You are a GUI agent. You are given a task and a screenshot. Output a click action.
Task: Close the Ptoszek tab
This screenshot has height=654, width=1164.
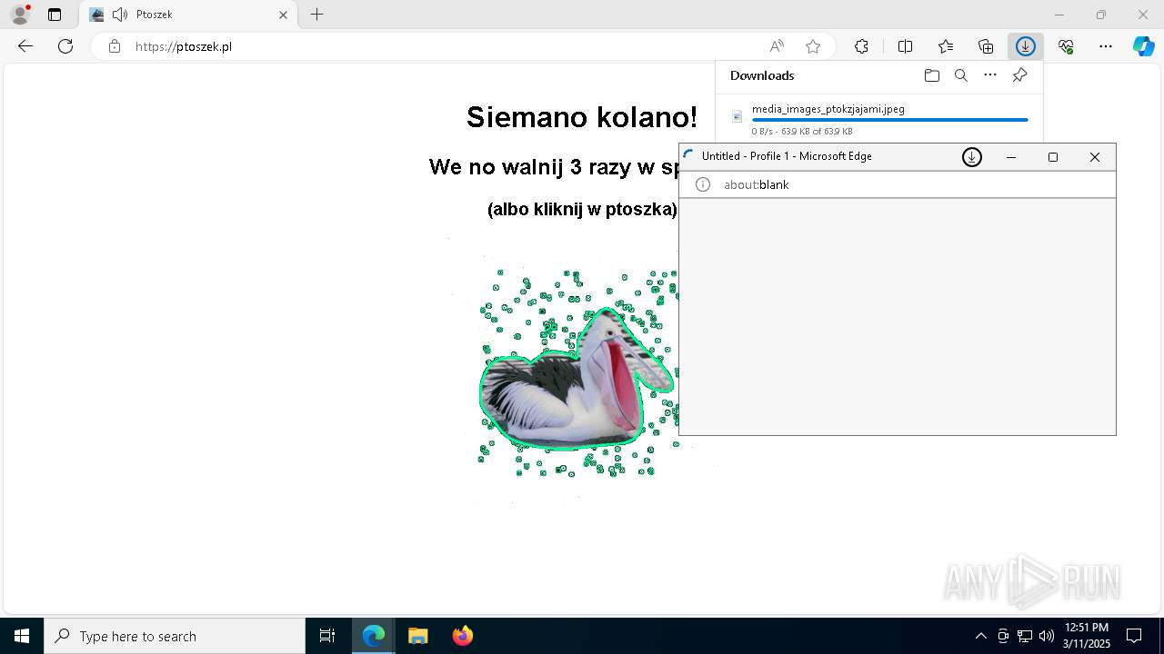click(283, 15)
